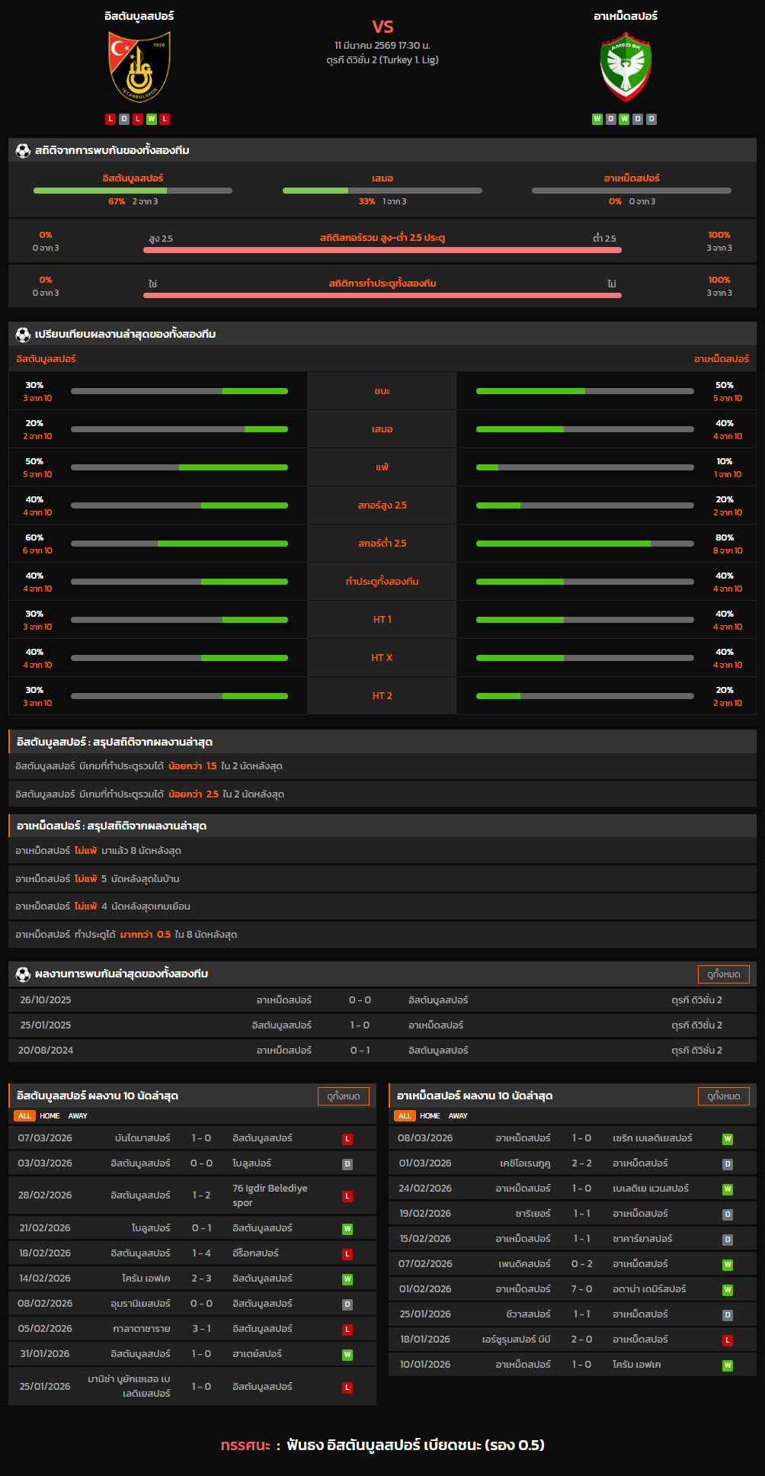Click the Amedspor team crest logo
The image size is (765, 1476).
pos(626,67)
